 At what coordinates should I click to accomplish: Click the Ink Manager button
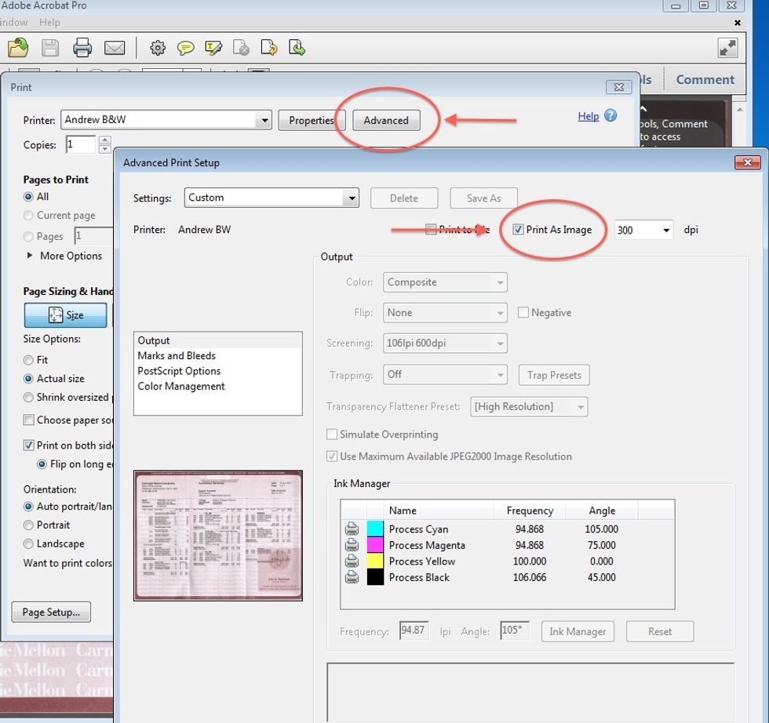pos(578,631)
